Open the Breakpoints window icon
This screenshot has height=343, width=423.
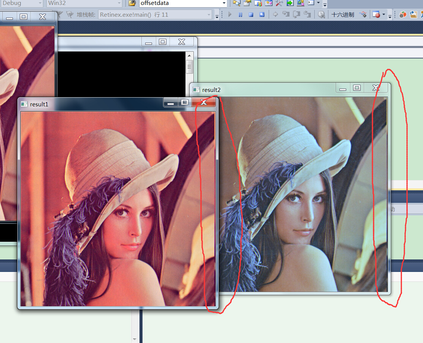pyautogui.click(x=376, y=14)
